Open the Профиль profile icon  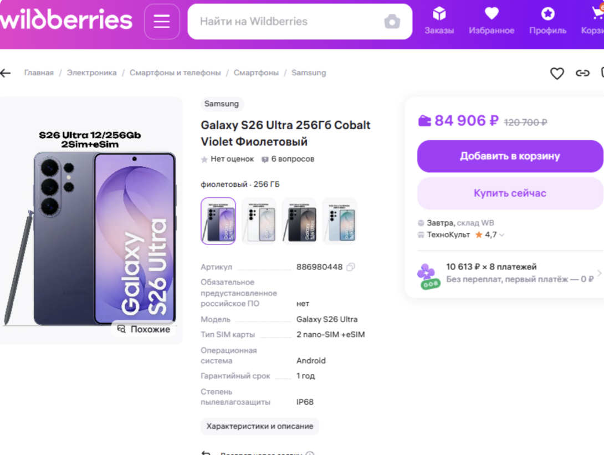point(547,21)
